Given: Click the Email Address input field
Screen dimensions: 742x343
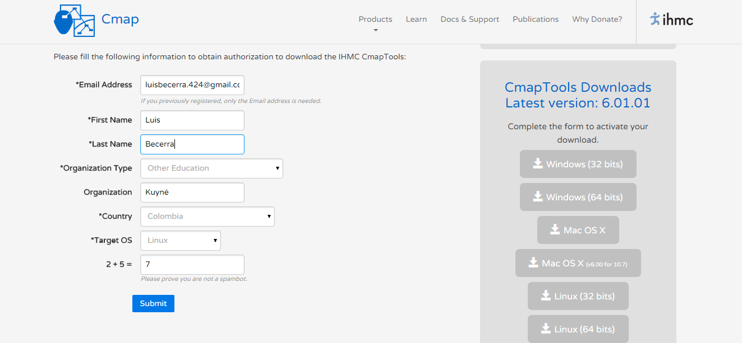Looking at the screenshot, I should [x=192, y=85].
